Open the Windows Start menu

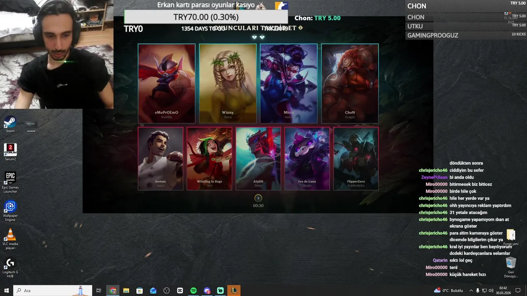(7, 291)
